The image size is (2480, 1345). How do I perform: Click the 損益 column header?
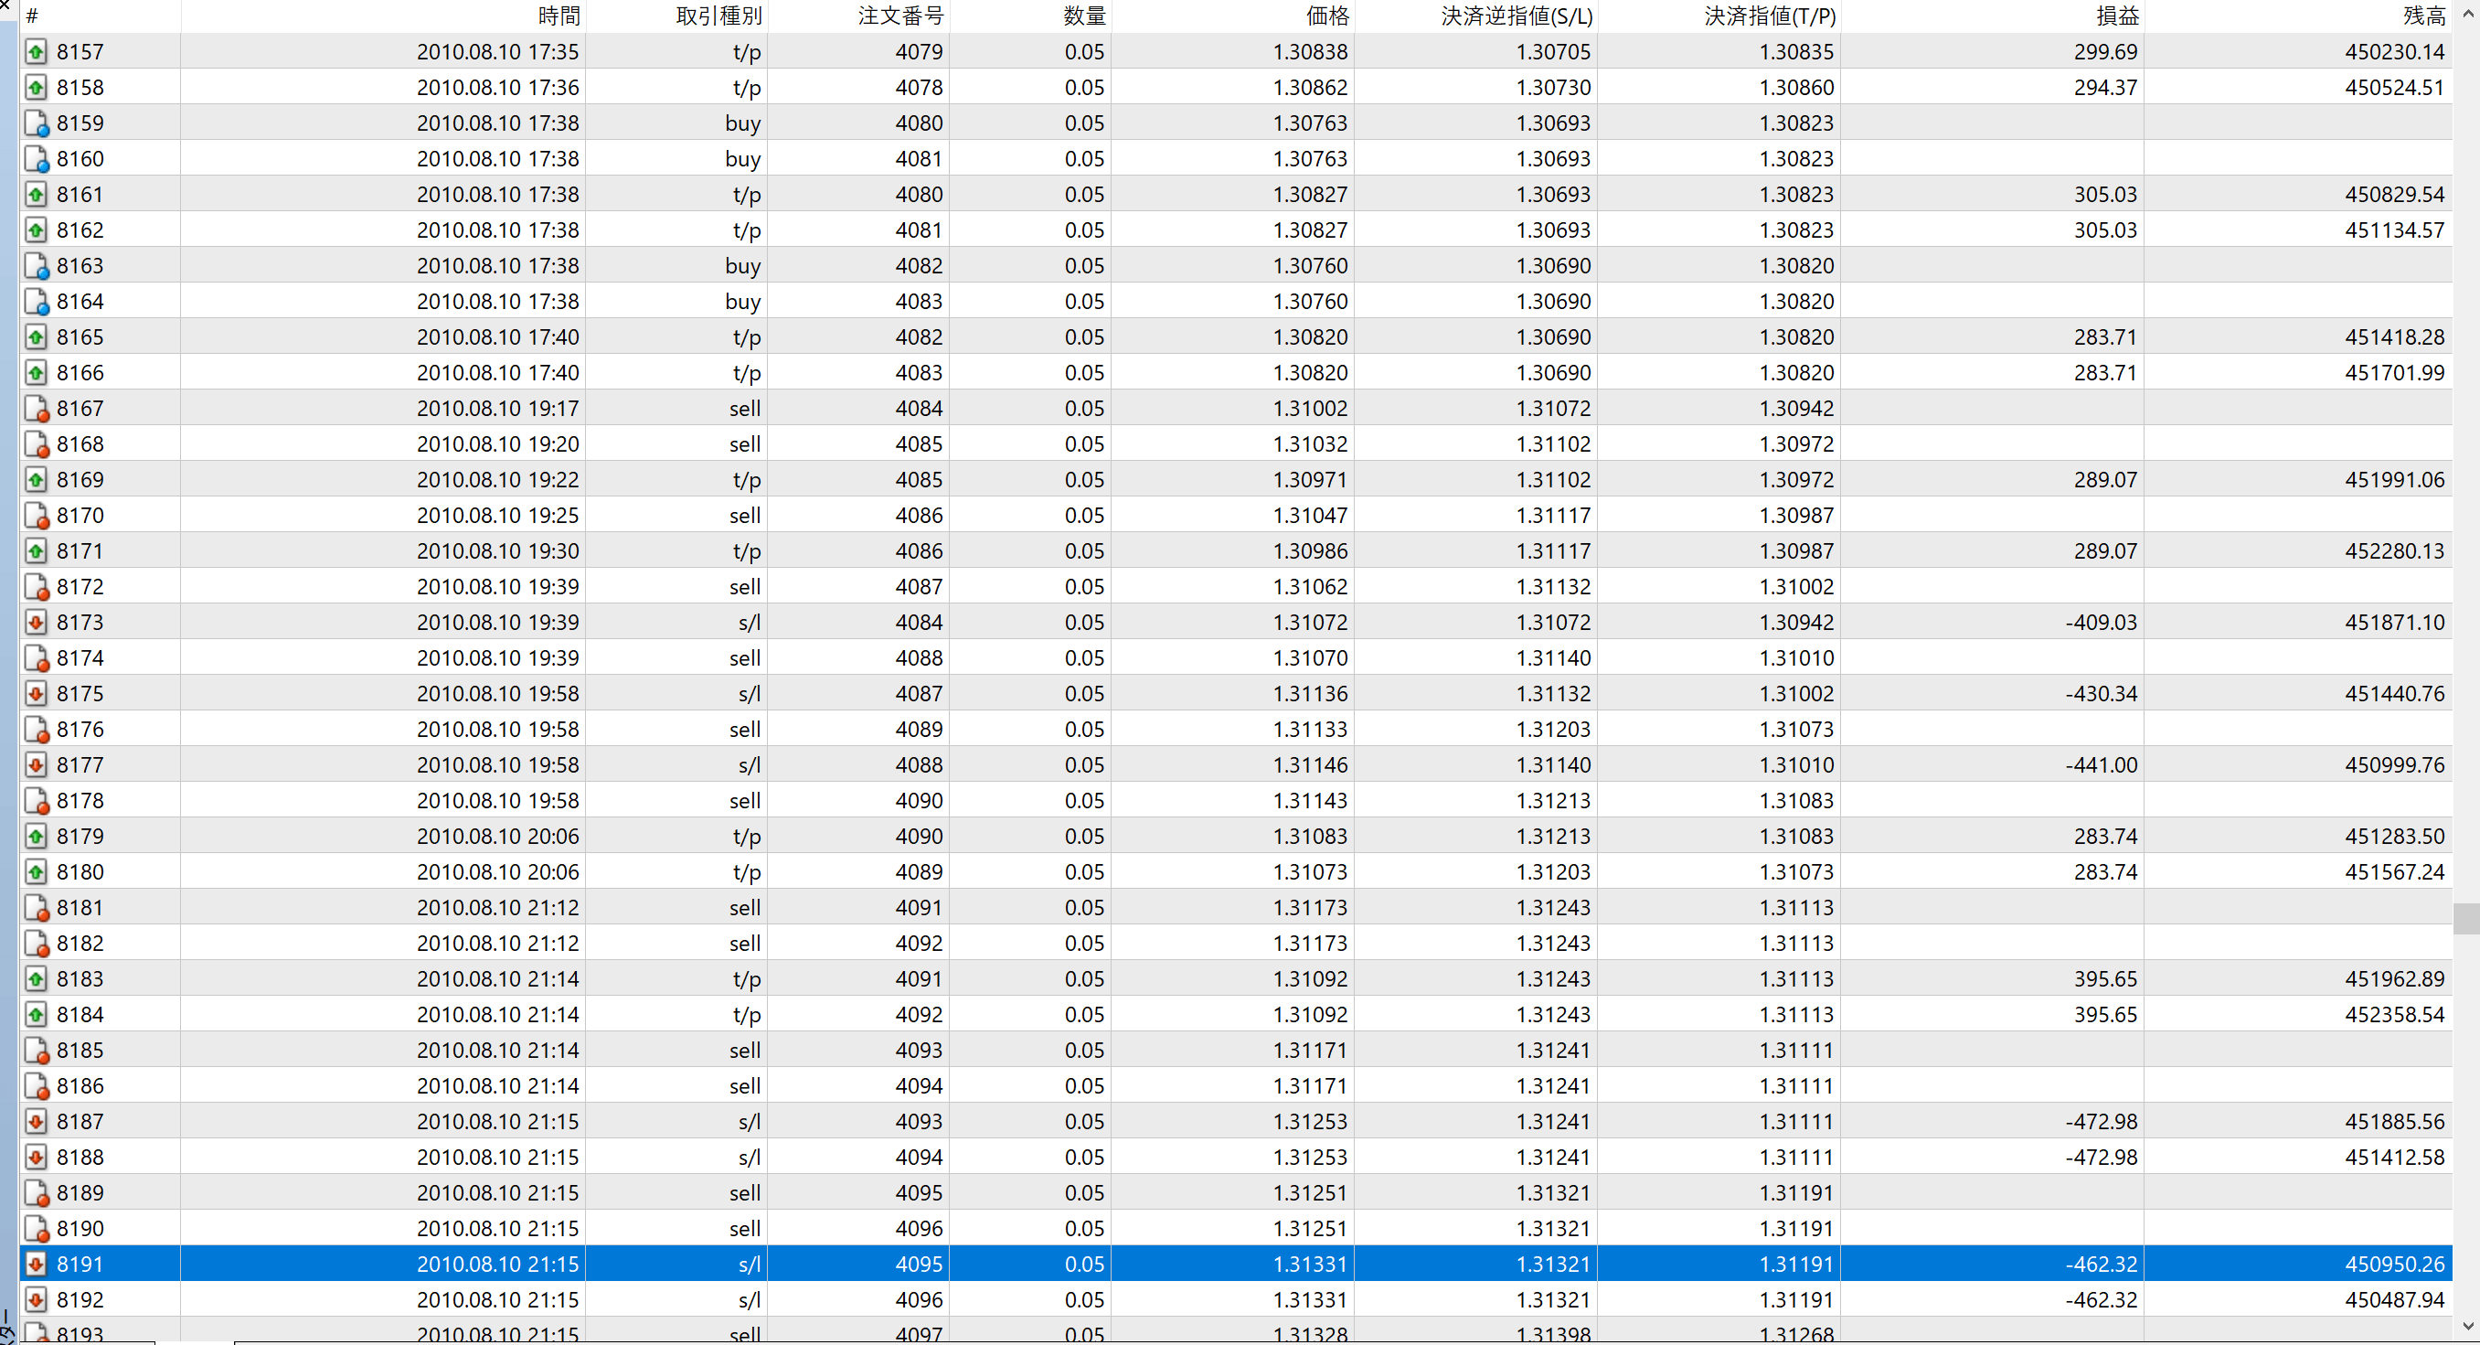(x=1992, y=16)
